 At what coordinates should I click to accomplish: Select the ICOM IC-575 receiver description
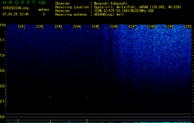tap(124, 11)
